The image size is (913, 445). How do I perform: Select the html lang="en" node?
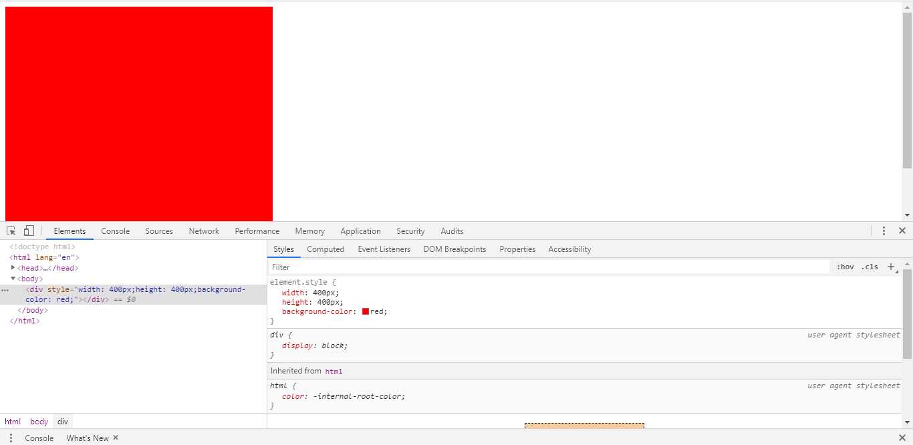(x=44, y=257)
